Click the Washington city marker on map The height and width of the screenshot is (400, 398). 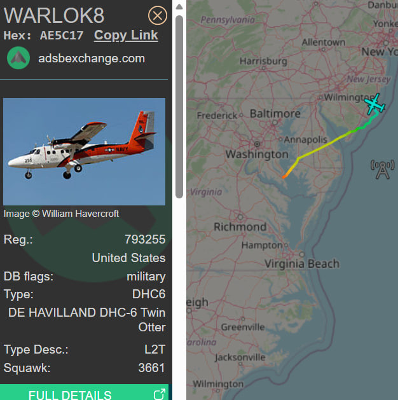pos(257,144)
